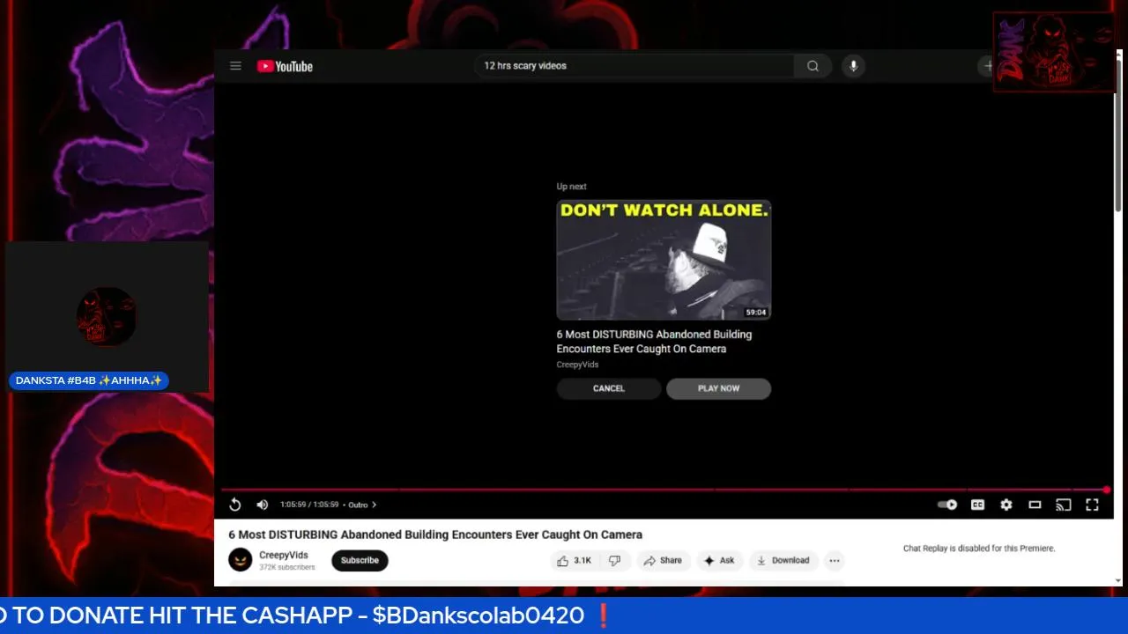Screen dimensions: 1128x634
Task: Switch to theater mode
Action: (1035, 505)
